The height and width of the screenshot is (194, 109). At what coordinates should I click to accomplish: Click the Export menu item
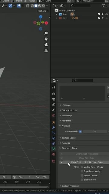click(x=6, y=1)
